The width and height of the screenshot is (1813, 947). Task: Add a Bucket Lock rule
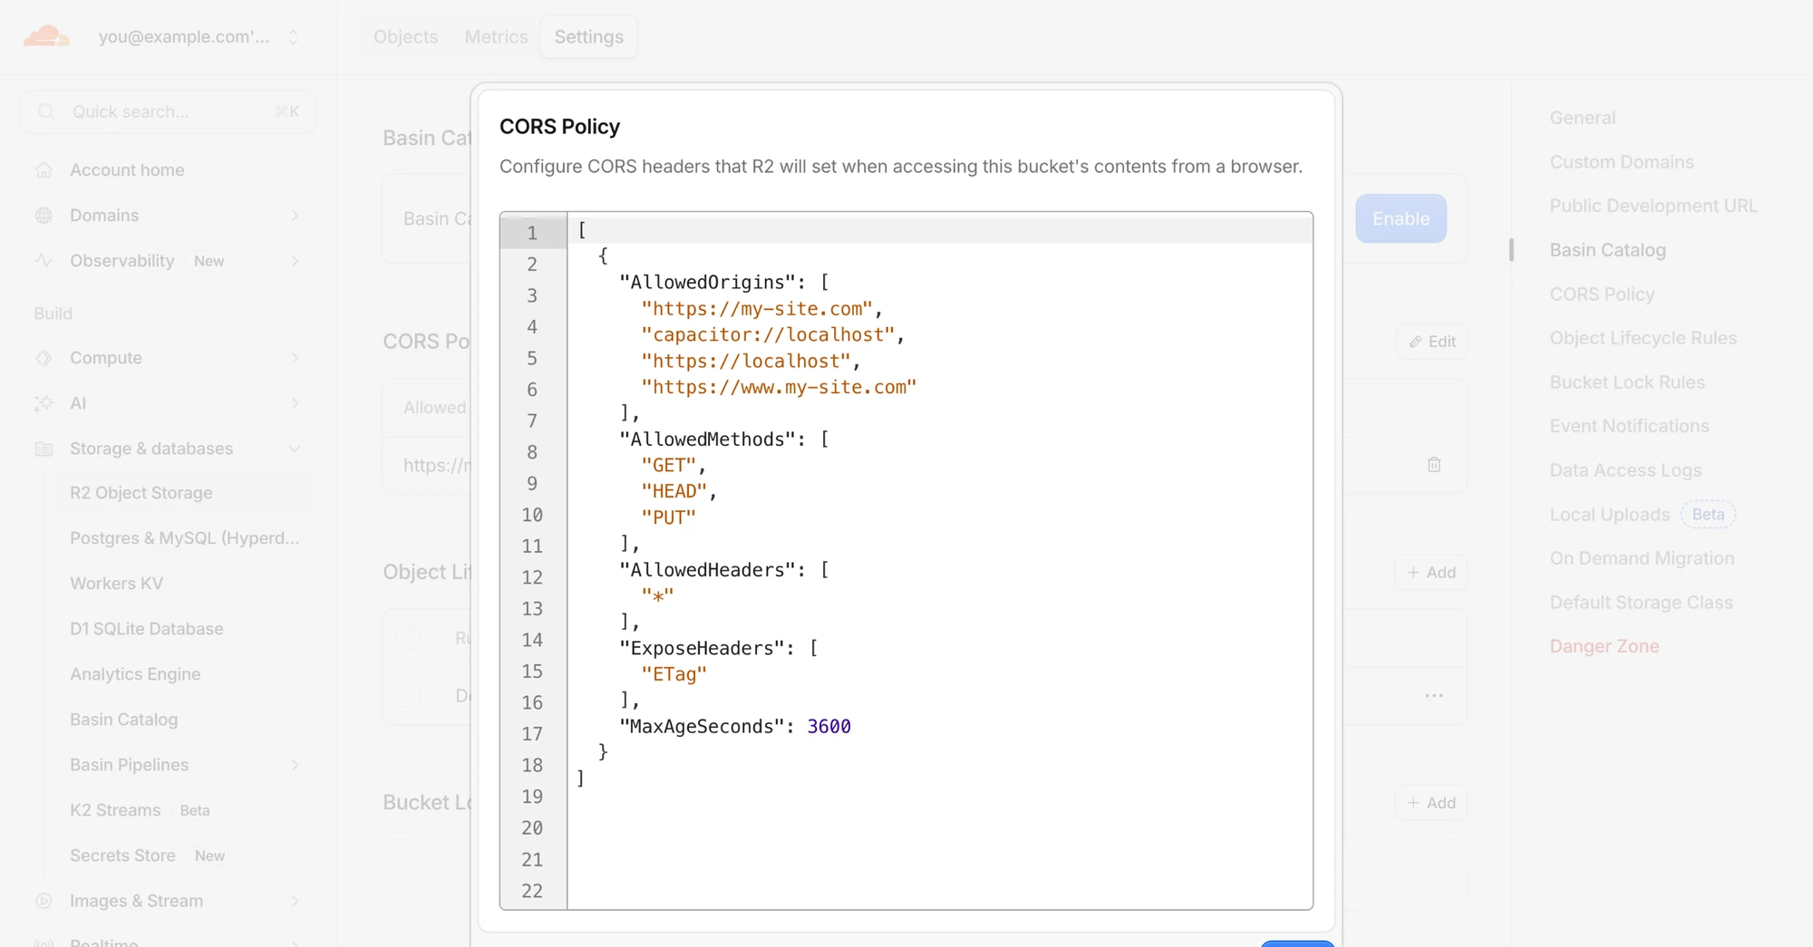(x=1430, y=803)
